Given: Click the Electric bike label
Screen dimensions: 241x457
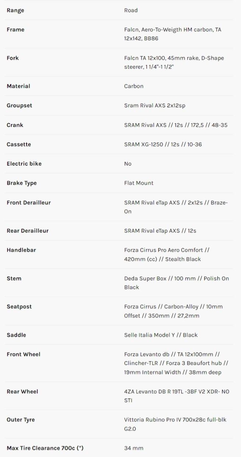Looking at the screenshot, I should pyautogui.click(x=24, y=164).
